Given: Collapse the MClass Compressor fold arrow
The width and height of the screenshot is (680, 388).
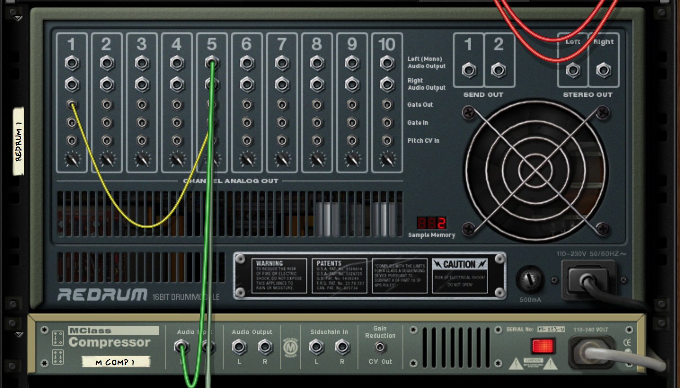Looking at the screenshot, I should 18,335.
